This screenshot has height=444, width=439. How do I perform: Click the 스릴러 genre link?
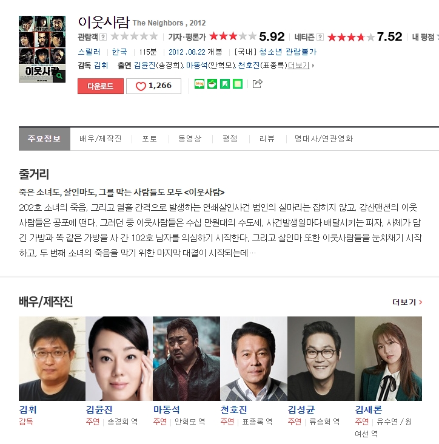pos(89,52)
